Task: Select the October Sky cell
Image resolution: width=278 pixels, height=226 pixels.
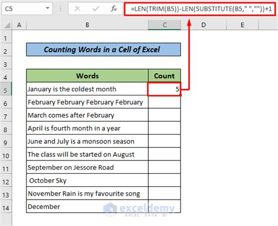Action: (87, 180)
